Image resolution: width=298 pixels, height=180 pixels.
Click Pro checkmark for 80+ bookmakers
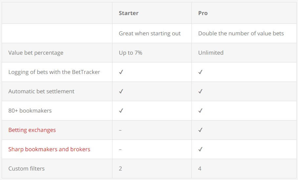coord(200,111)
